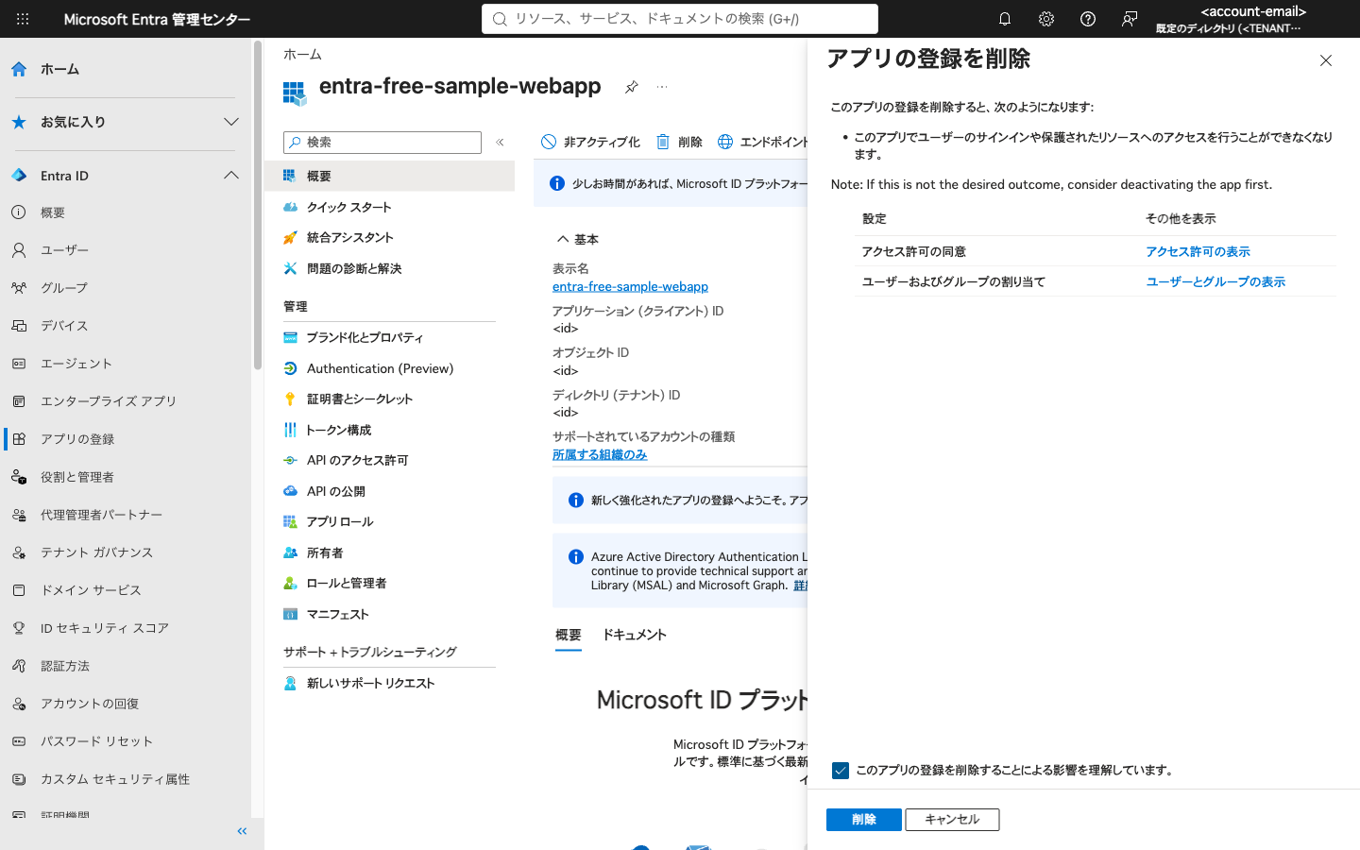Open the ユーザーとグループの表示 link

(x=1215, y=281)
